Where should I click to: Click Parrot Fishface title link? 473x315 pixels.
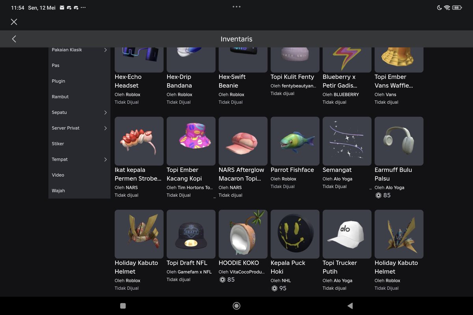292,170
